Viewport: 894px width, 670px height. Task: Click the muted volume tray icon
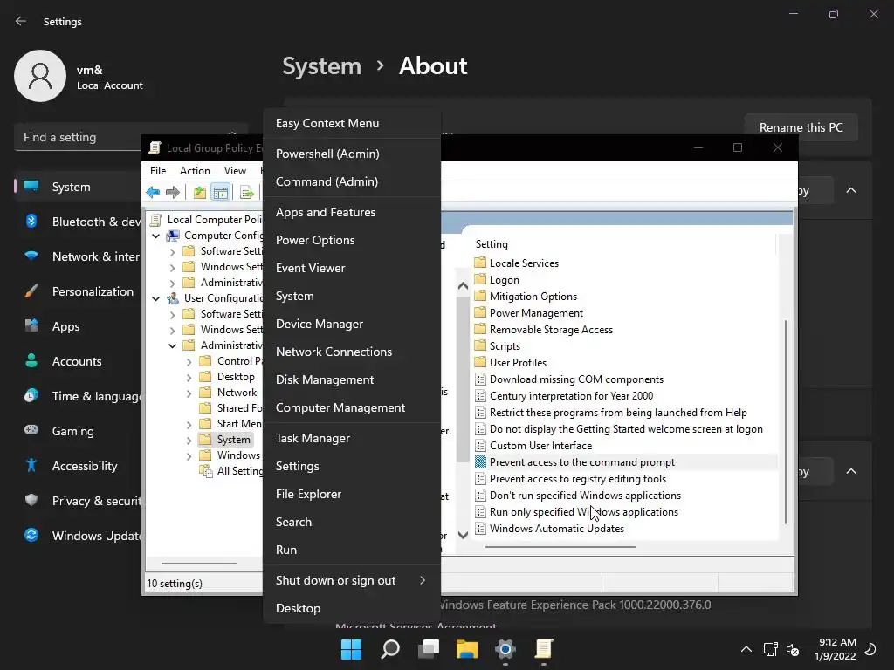coord(793,649)
